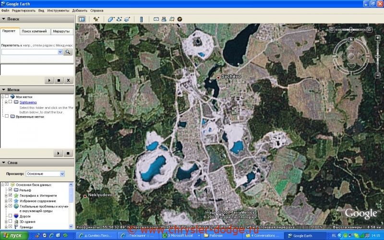Image resolution: width=384 pixels, height=240 pixels.
Task: Open the Файл menu
Action: coord(5,11)
